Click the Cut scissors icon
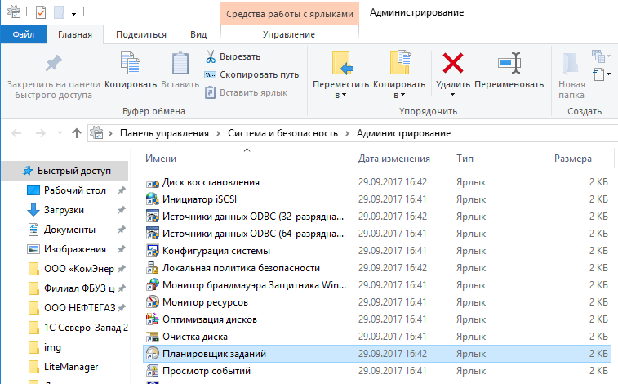The height and width of the screenshot is (384, 618). tap(211, 56)
